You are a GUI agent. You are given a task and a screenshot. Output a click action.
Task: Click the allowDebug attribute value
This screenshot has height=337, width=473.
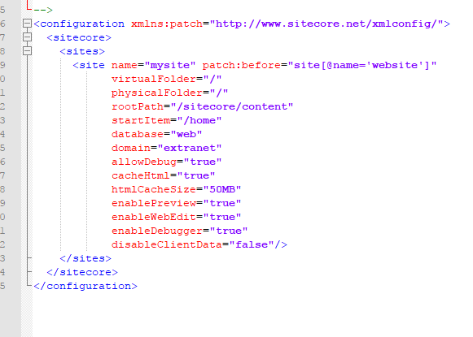point(203,162)
